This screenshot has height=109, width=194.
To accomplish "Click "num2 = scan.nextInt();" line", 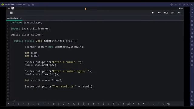I will [x=42, y=74].
